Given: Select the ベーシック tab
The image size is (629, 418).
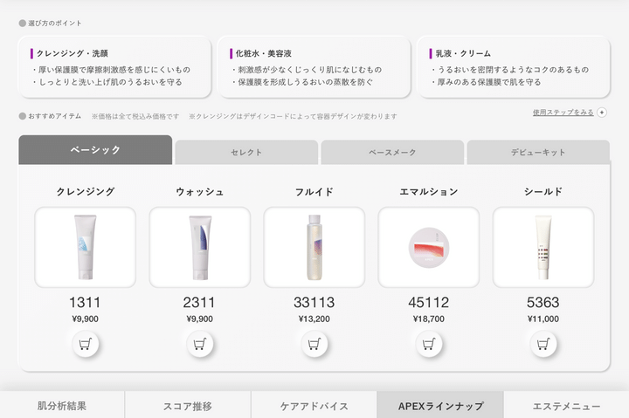Looking at the screenshot, I should click(95, 150).
